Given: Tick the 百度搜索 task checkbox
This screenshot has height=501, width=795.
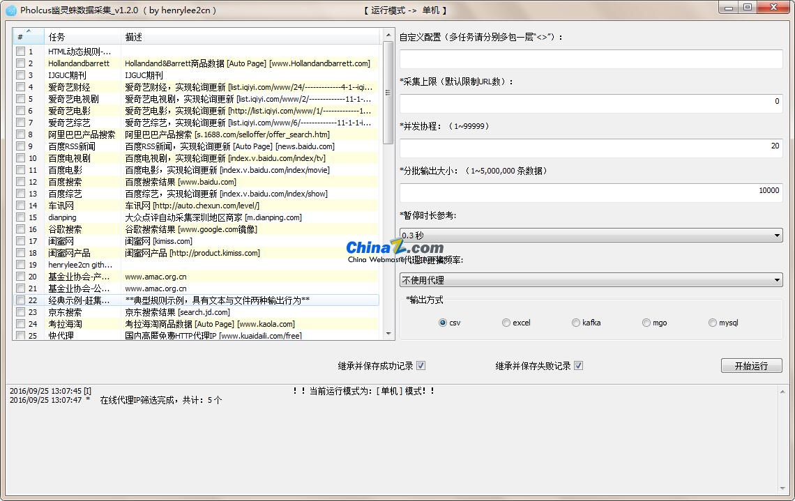Looking at the screenshot, I should [x=20, y=181].
